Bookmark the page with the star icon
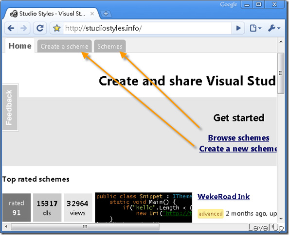Viewport: 289px width, 235px height. (57, 28)
